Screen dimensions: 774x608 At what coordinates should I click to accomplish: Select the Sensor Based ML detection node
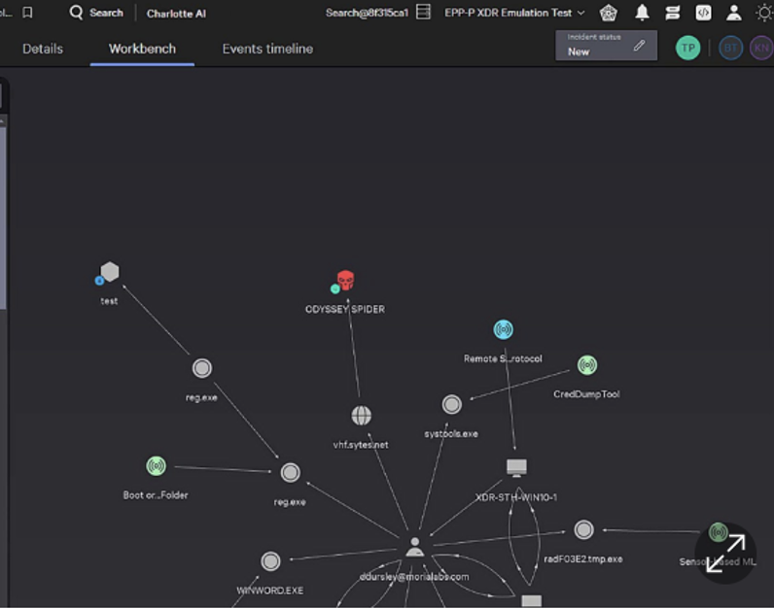[x=718, y=532]
